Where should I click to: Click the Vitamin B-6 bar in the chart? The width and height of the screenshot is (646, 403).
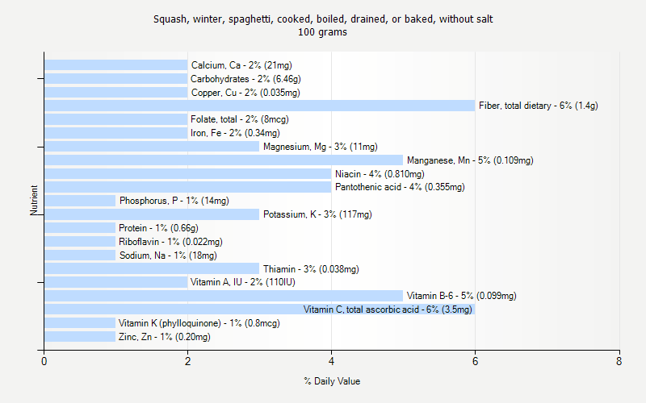pos(224,296)
